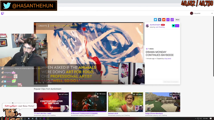Open the "Sadge (Drama Mondays)" clip thumbnail

163,102
